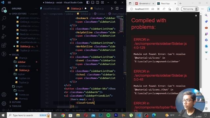This screenshot has height=118, width=210.
Task: Open Photoshop from the taskbar
Action: 101,115
